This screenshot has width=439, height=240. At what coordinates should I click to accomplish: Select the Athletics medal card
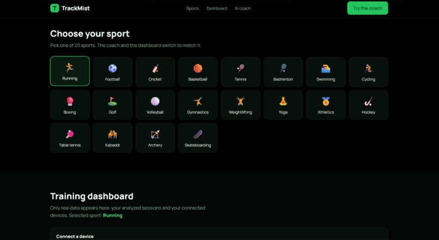(326, 105)
